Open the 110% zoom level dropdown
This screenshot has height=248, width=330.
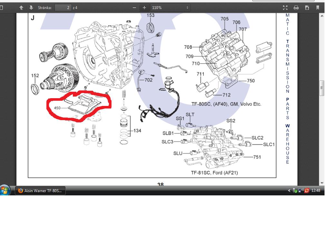pos(170,7)
